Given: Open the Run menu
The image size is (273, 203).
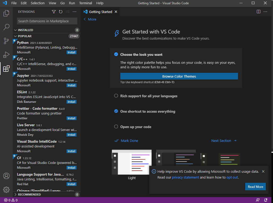Looking at the screenshot, I should [x=72, y=3].
